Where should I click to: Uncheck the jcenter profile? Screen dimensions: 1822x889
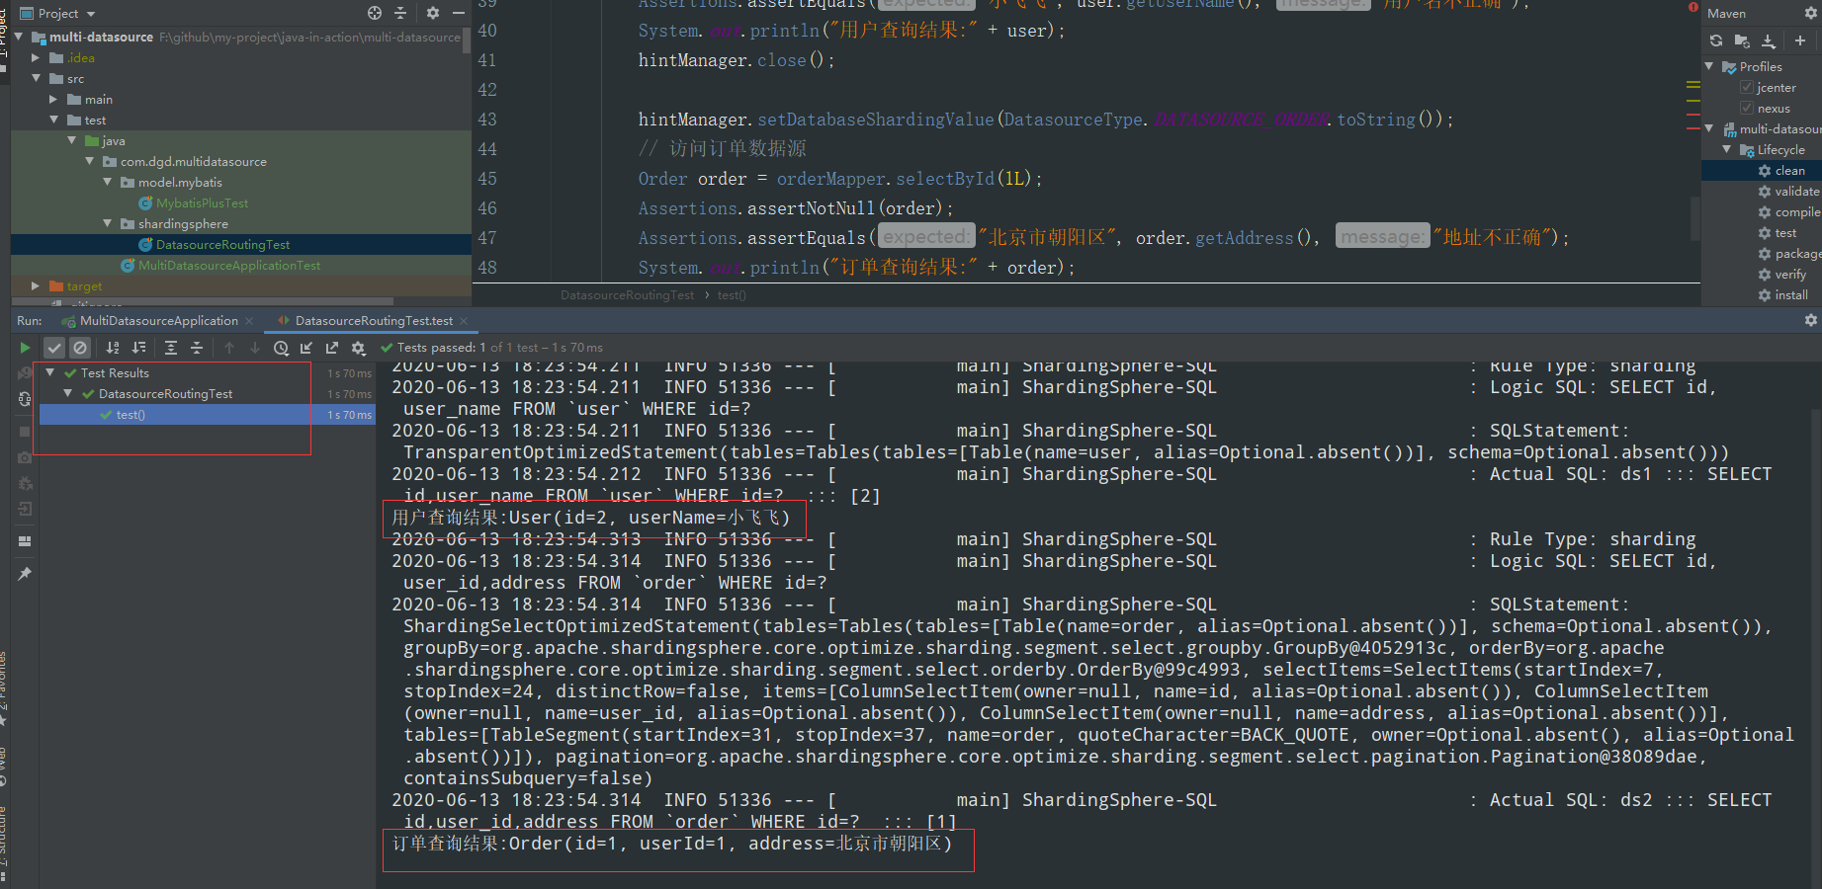[1748, 87]
